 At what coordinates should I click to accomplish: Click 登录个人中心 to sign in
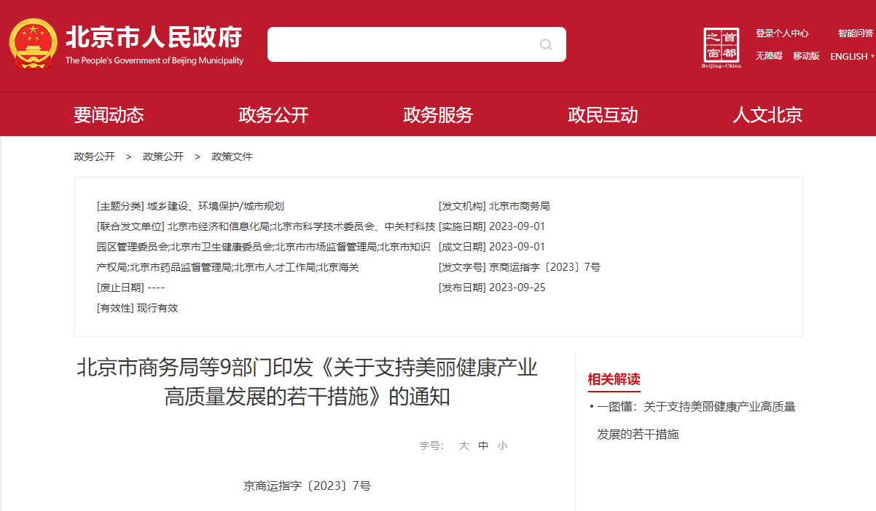[x=783, y=33]
